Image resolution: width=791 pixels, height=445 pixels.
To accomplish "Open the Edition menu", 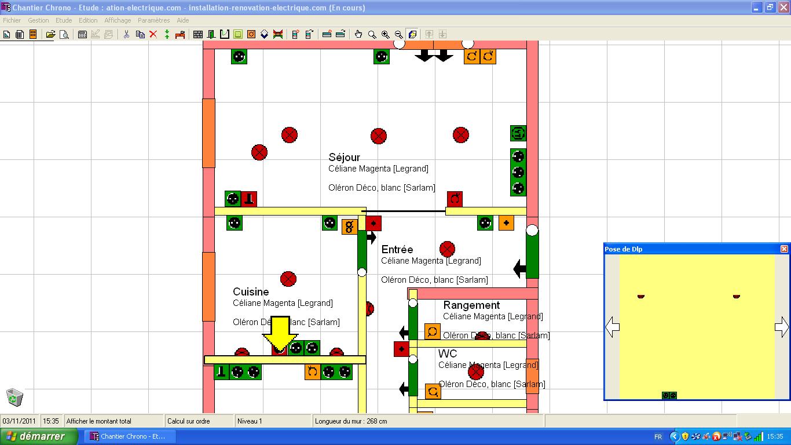I will click(x=88, y=20).
